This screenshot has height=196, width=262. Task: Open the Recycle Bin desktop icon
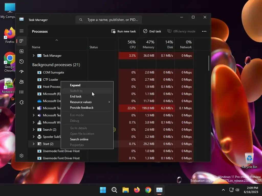coord(249,161)
